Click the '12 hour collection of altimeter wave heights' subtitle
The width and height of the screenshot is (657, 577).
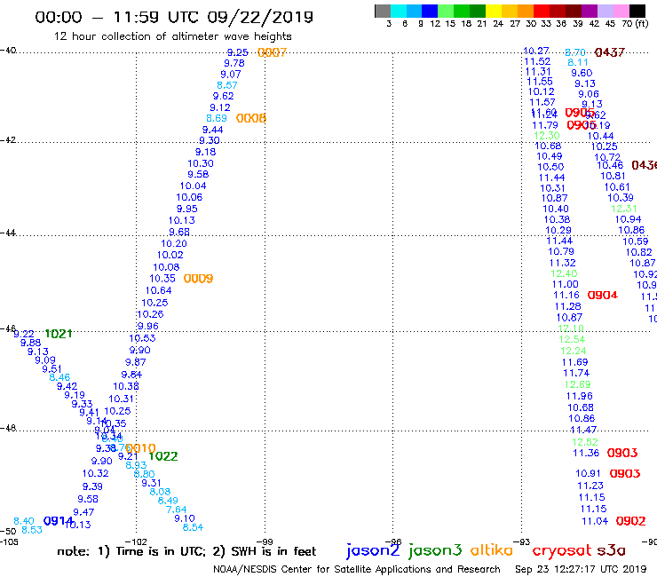[172, 36]
